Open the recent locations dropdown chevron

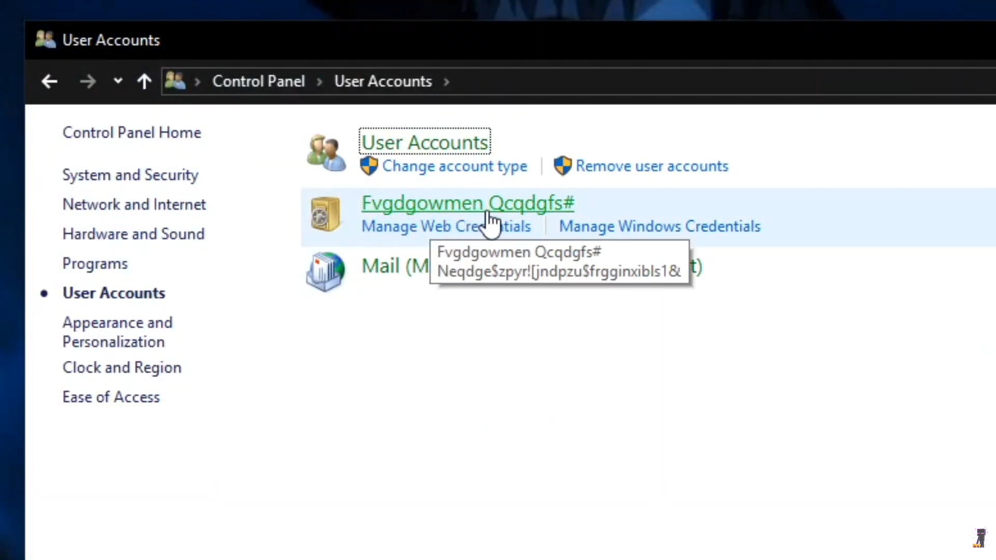tap(118, 81)
